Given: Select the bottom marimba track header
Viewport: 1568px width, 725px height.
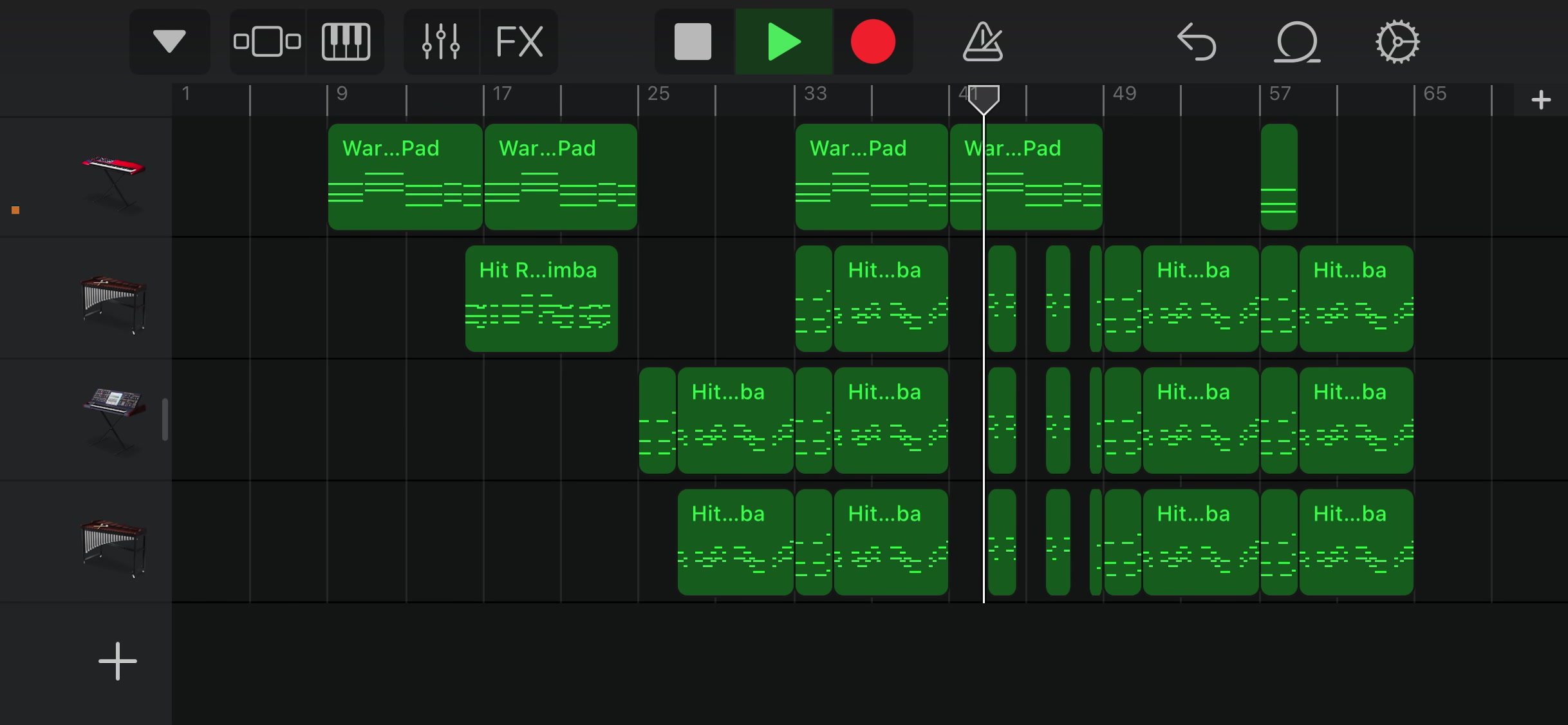Looking at the screenshot, I should coord(113,547).
